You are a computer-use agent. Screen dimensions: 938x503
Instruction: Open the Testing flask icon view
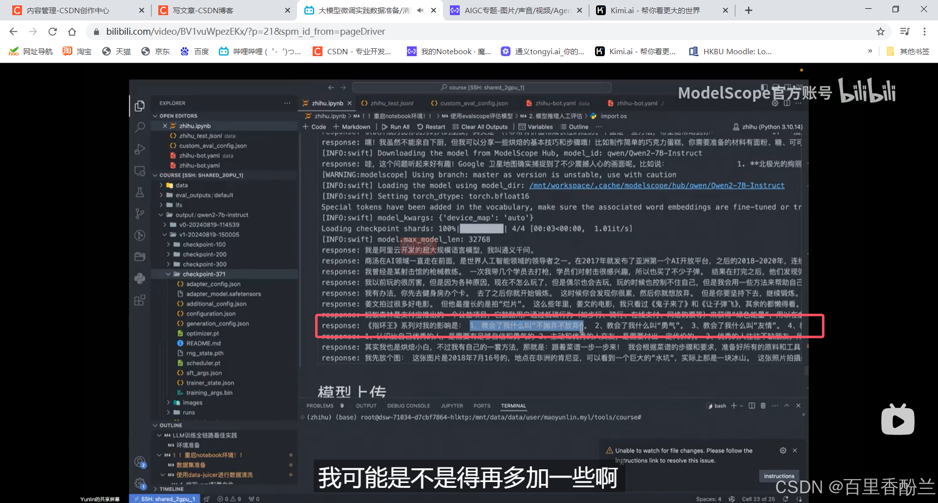pyautogui.click(x=140, y=192)
